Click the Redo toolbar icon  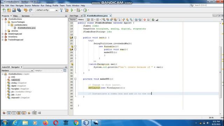click(x=30, y=10)
